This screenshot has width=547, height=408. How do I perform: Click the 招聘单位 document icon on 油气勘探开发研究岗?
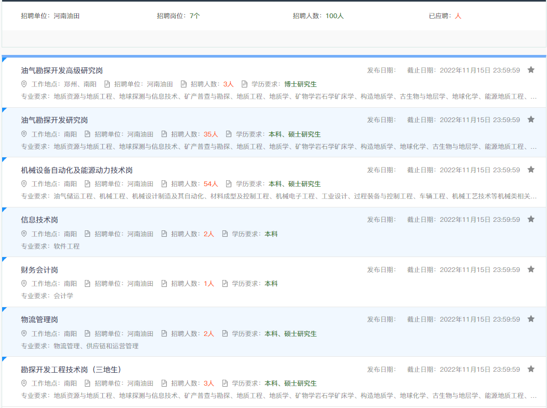86,134
